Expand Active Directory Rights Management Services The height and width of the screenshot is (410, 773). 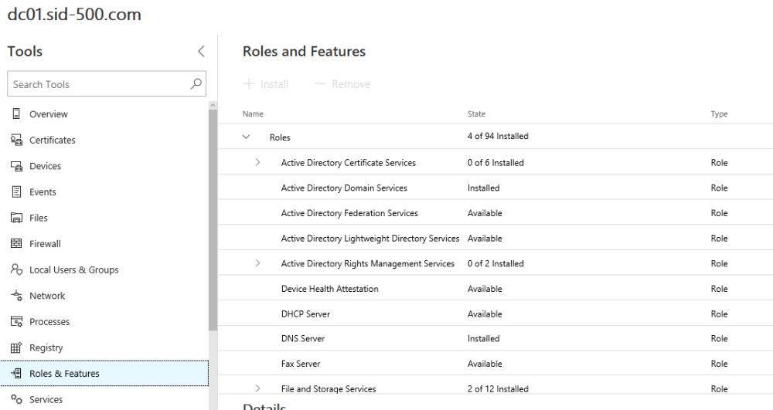click(x=258, y=264)
